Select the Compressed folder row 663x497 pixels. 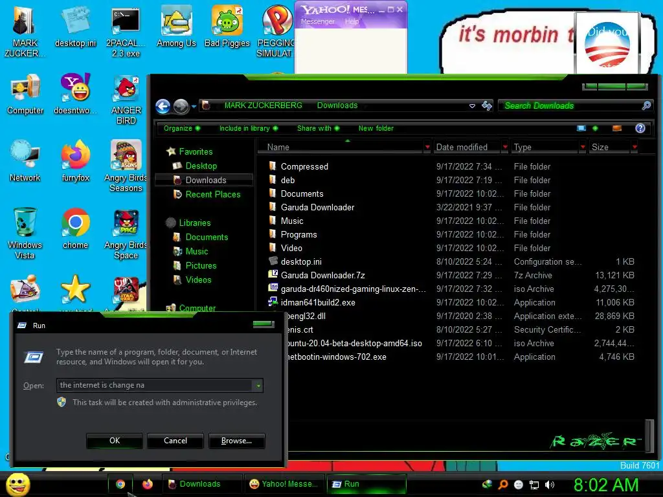pyautogui.click(x=451, y=166)
